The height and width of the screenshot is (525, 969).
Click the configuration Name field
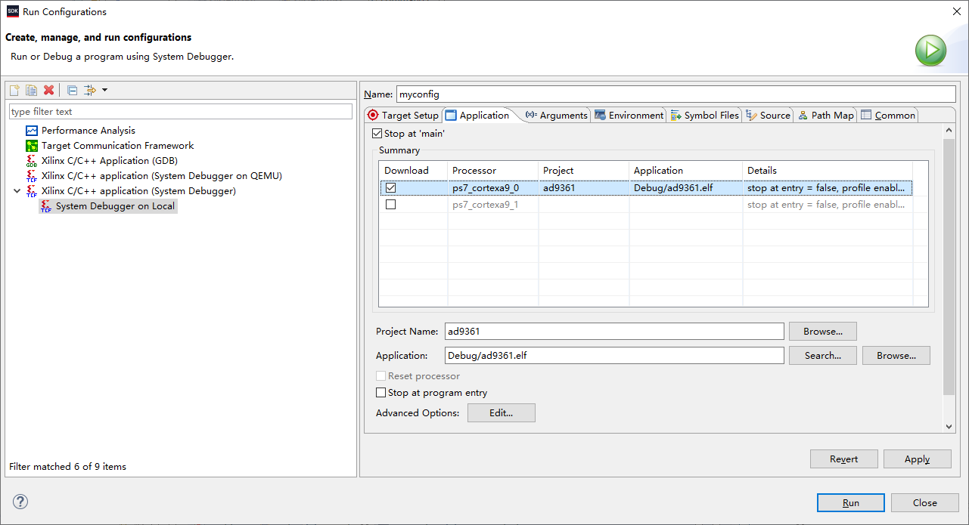tap(676, 94)
